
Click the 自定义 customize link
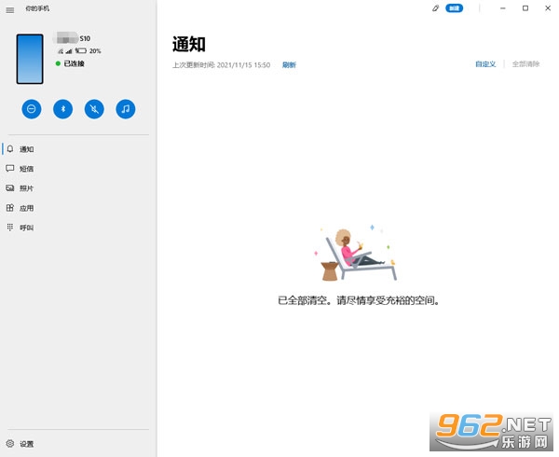point(485,64)
